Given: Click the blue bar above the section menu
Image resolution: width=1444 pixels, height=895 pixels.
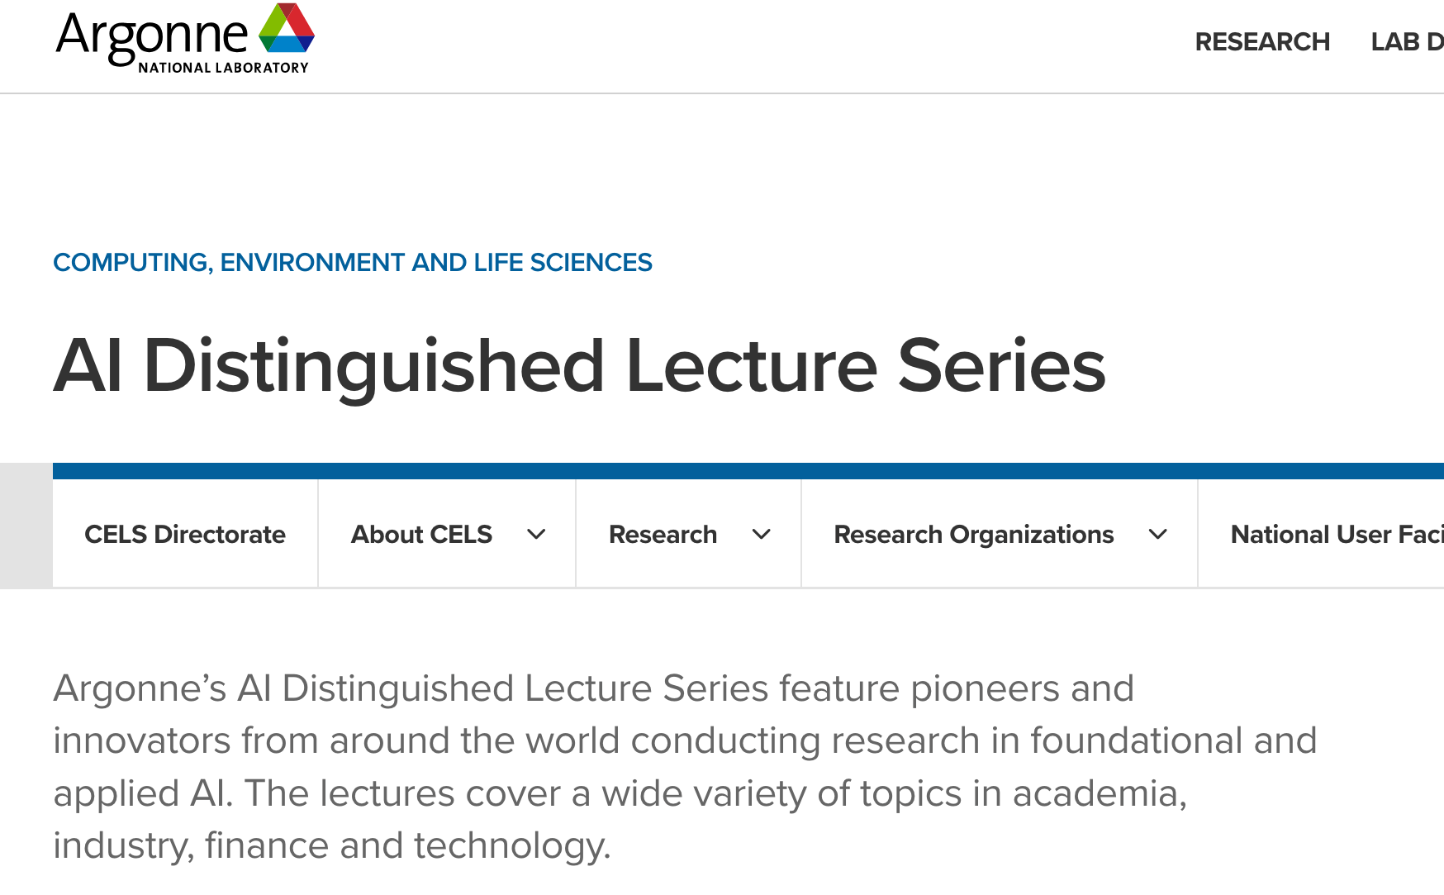Looking at the screenshot, I should [743, 471].
